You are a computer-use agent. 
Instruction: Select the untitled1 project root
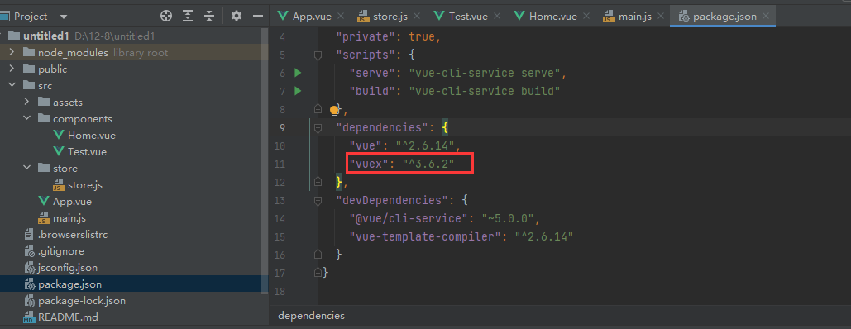tap(46, 36)
